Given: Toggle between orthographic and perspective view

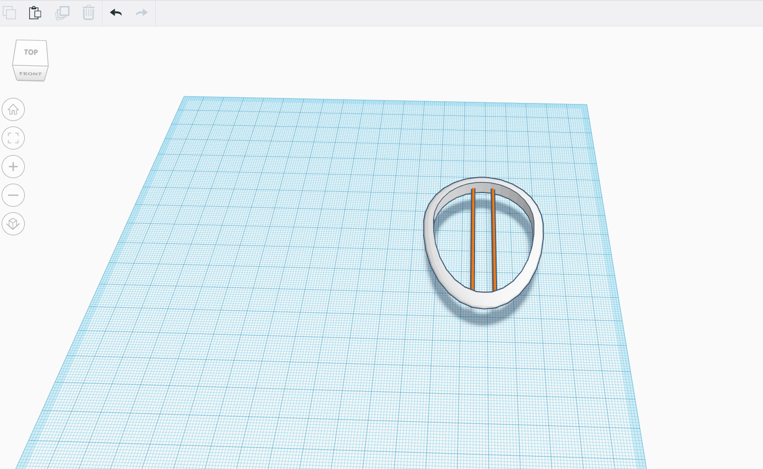Looking at the screenshot, I should [x=13, y=224].
